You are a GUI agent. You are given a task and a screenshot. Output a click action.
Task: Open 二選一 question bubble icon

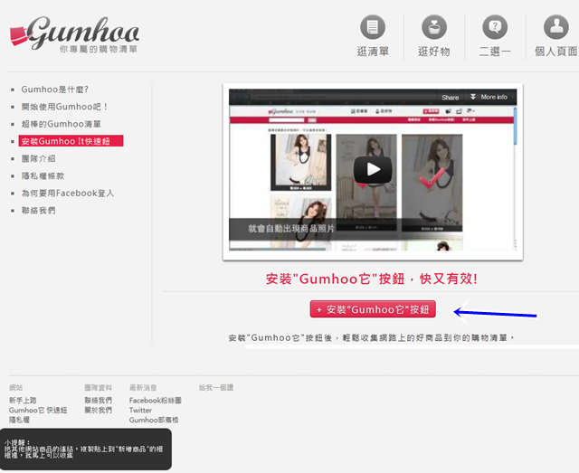[x=495, y=27]
